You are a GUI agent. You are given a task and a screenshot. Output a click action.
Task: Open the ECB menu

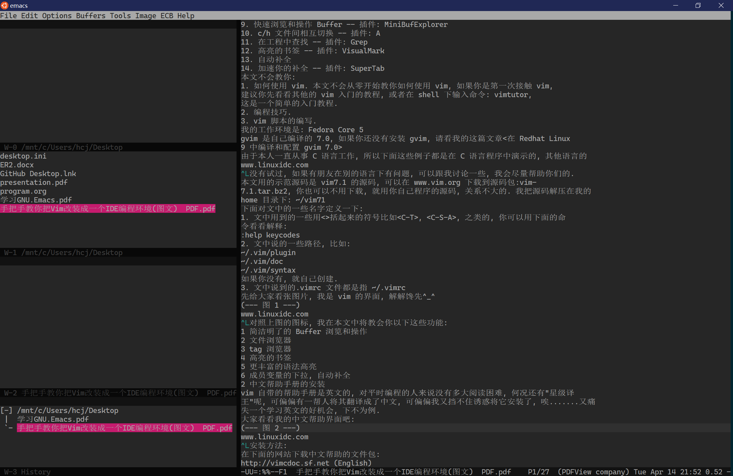167,16
